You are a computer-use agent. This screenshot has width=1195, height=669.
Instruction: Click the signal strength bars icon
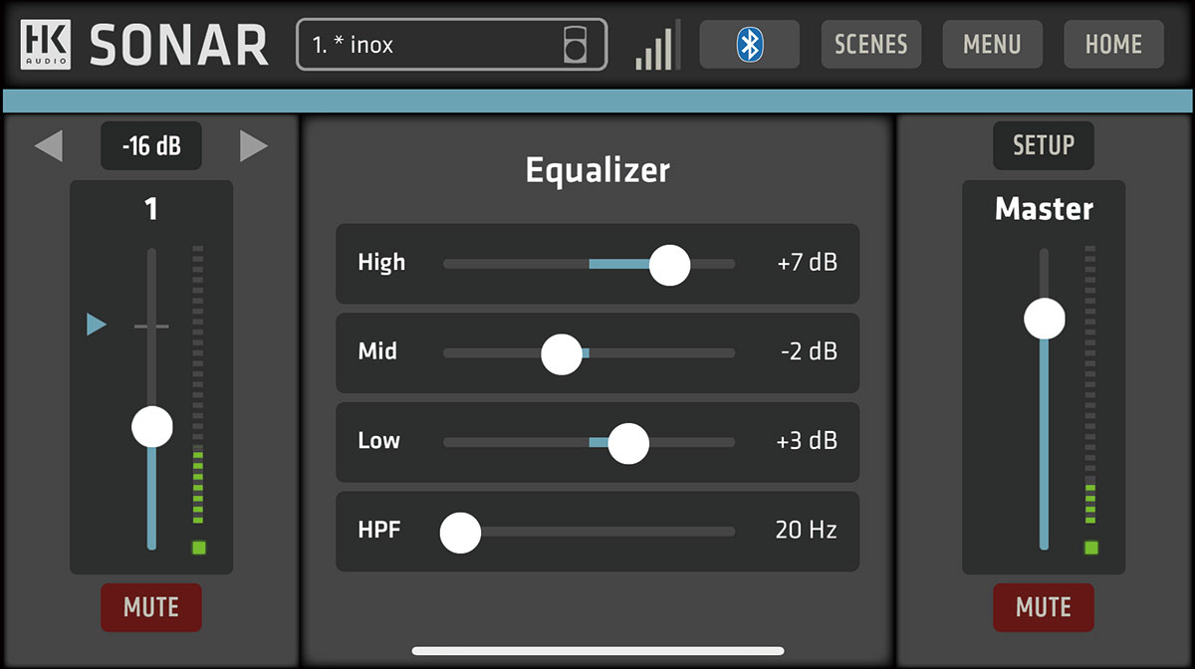click(x=657, y=45)
